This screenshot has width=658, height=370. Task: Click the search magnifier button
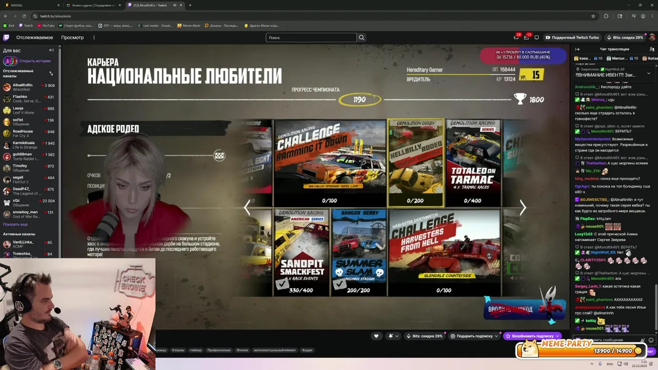(x=361, y=38)
